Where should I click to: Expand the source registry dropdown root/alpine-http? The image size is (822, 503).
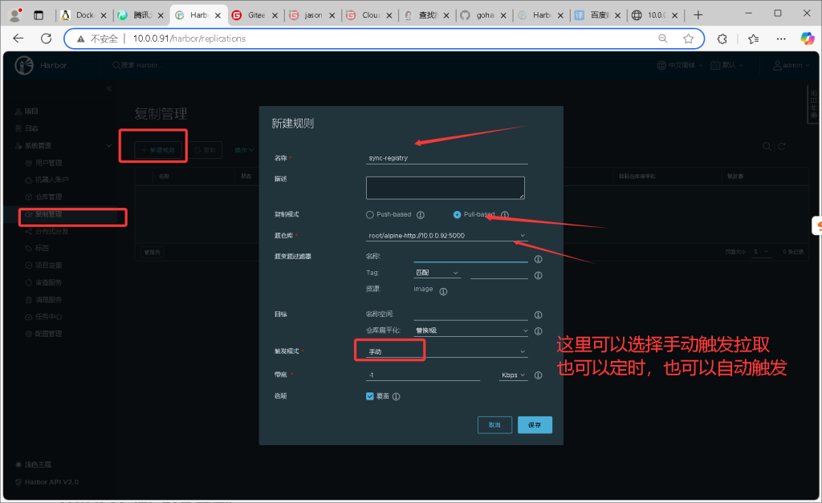[x=446, y=235]
